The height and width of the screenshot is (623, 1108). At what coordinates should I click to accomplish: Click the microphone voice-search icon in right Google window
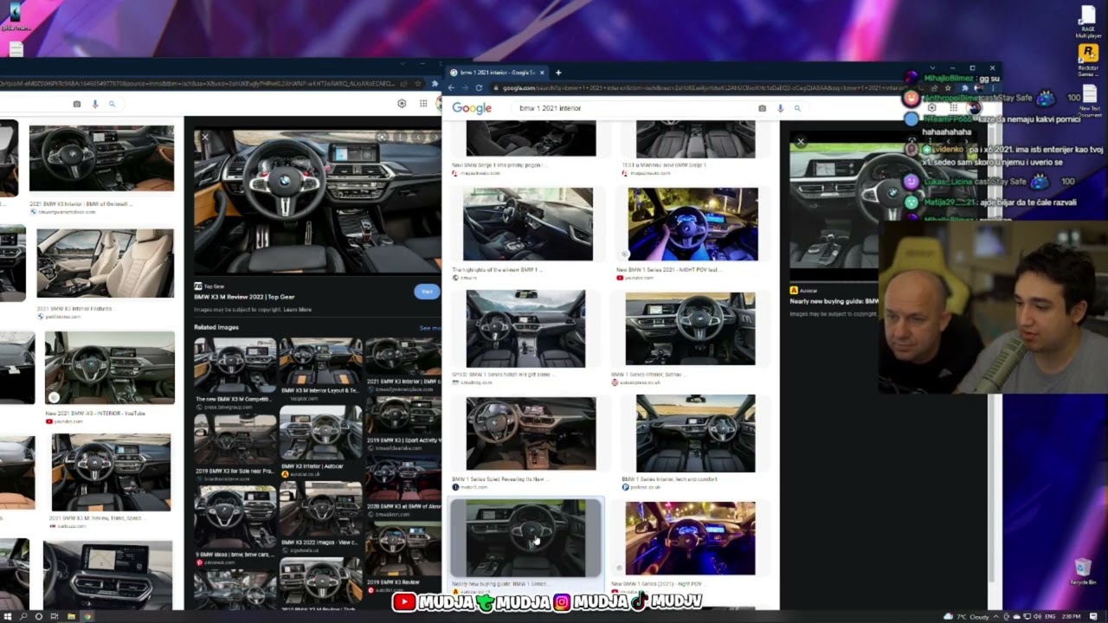780,108
